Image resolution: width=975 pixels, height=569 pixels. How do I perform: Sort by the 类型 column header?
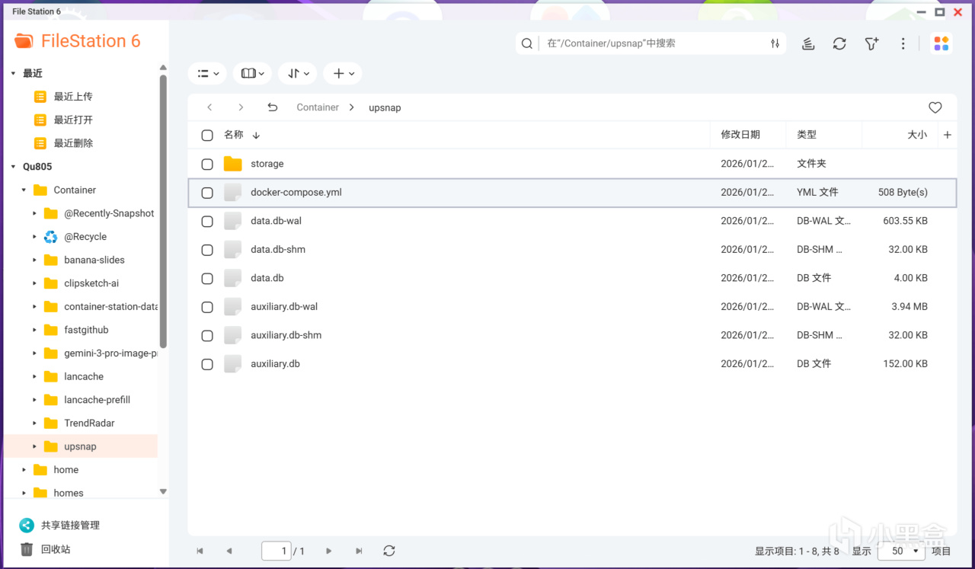(x=807, y=135)
